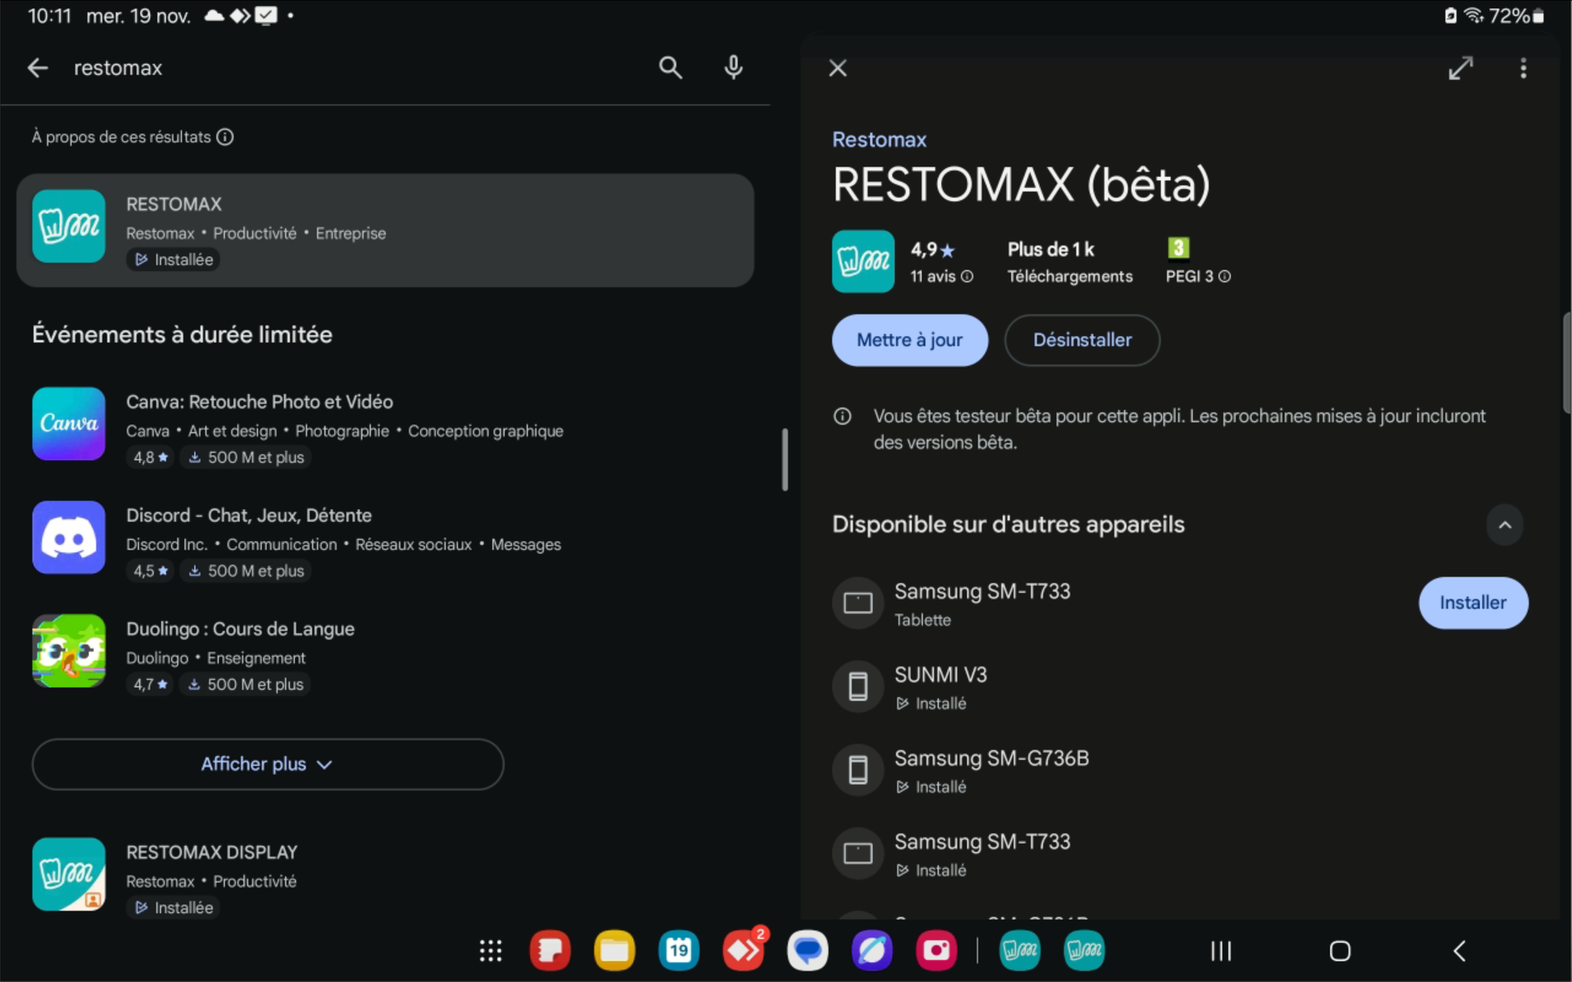Screen dimensions: 1572x982
Task: Expand 'Afficher plus' events list
Action: (268, 764)
